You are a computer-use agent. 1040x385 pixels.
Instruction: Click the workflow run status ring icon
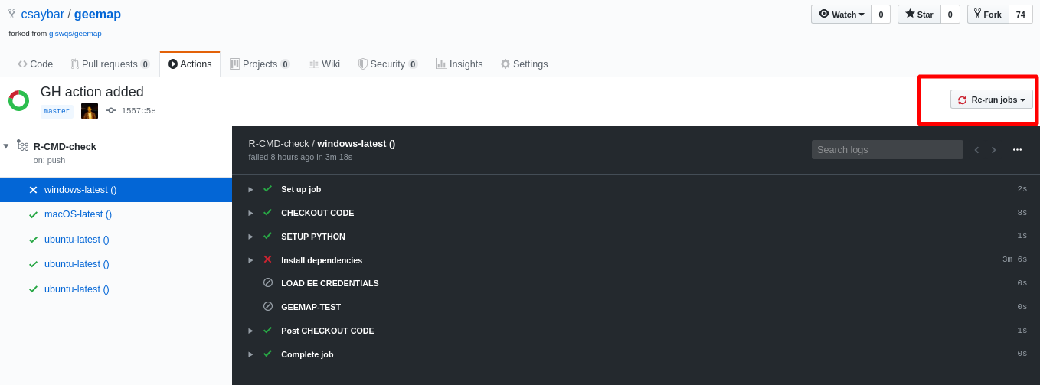19,101
